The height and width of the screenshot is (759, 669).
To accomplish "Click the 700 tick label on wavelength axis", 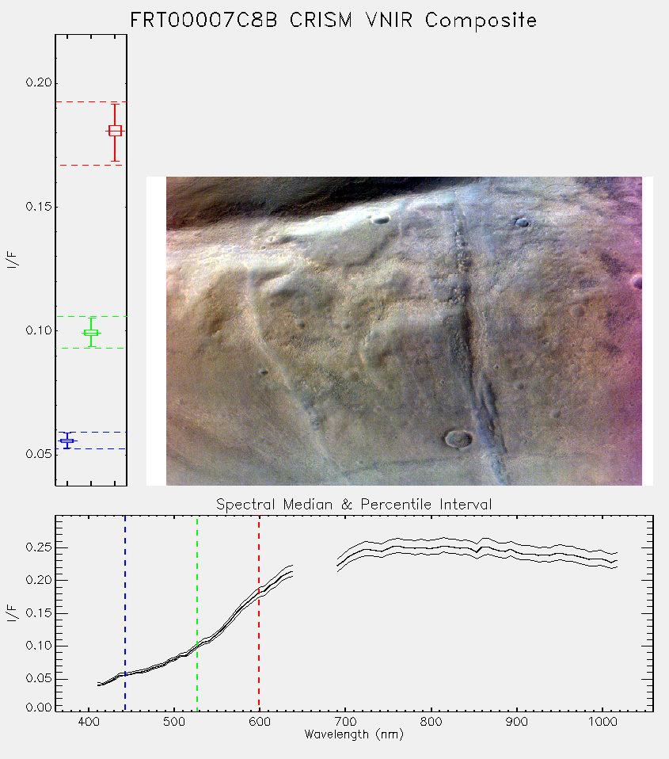I will click(345, 722).
